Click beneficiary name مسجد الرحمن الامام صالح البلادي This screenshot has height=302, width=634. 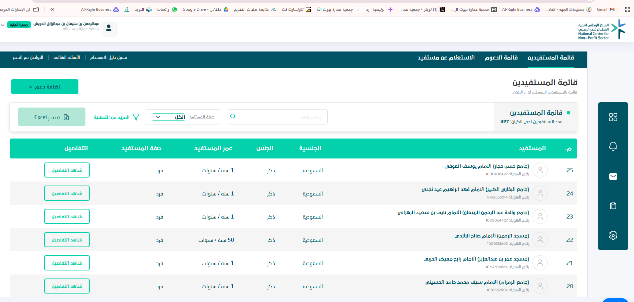coord(492,236)
